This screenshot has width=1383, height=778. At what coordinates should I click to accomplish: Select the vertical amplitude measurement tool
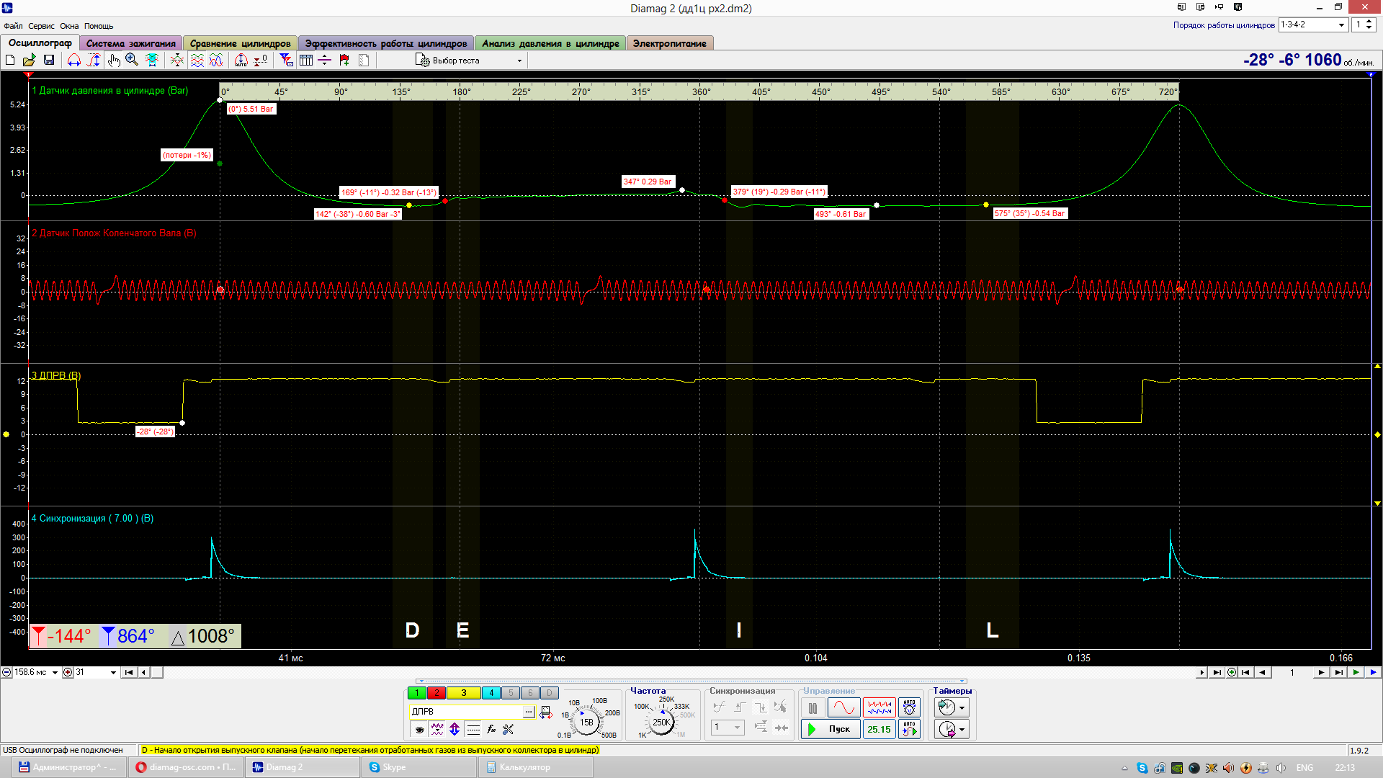tap(94, 61)
